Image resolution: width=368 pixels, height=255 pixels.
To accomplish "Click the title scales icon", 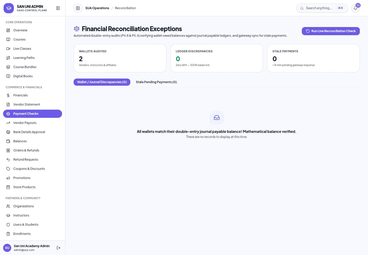I will (77, 29).
